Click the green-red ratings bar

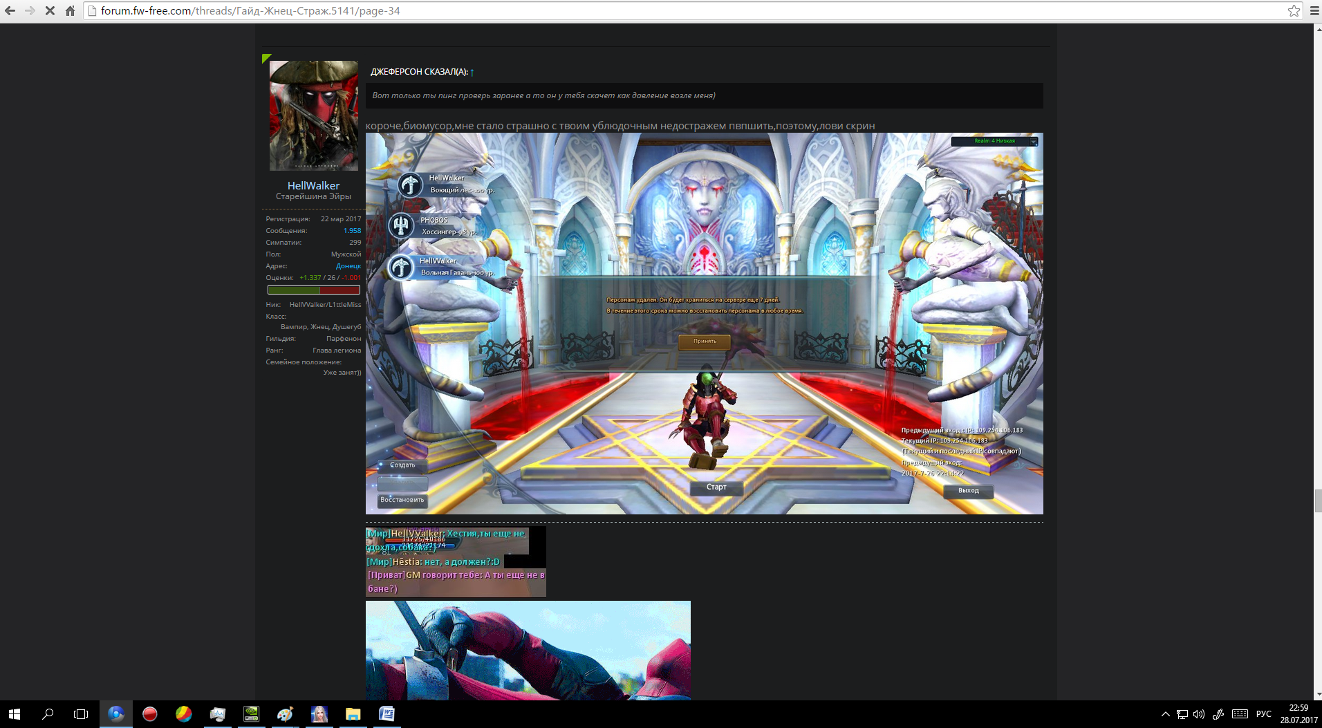[314, 290]
